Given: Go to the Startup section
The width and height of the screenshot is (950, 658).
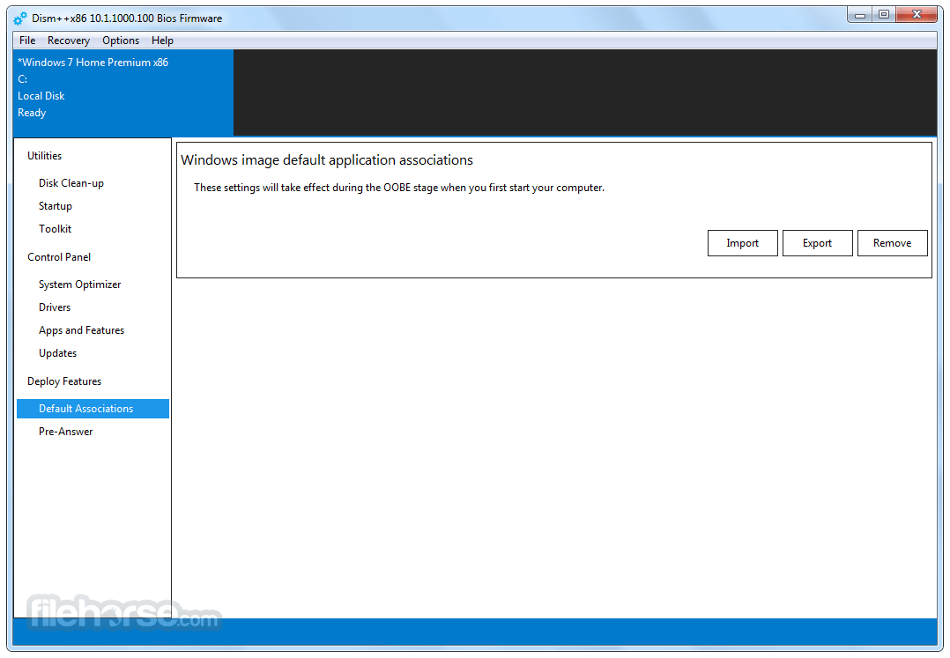Looking at the screenshot, I should (56, 206).
